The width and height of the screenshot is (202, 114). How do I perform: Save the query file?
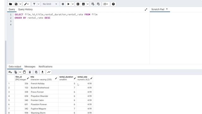tap(16, 4)
